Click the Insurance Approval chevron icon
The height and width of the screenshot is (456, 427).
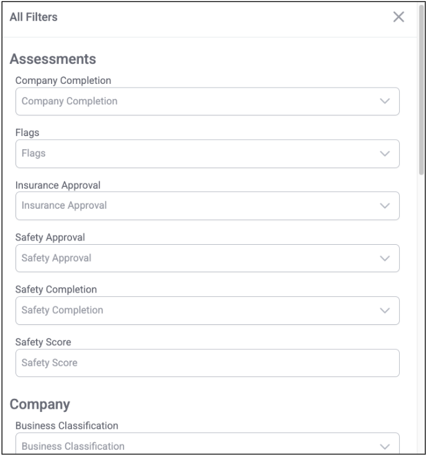[x=385, y=206]
